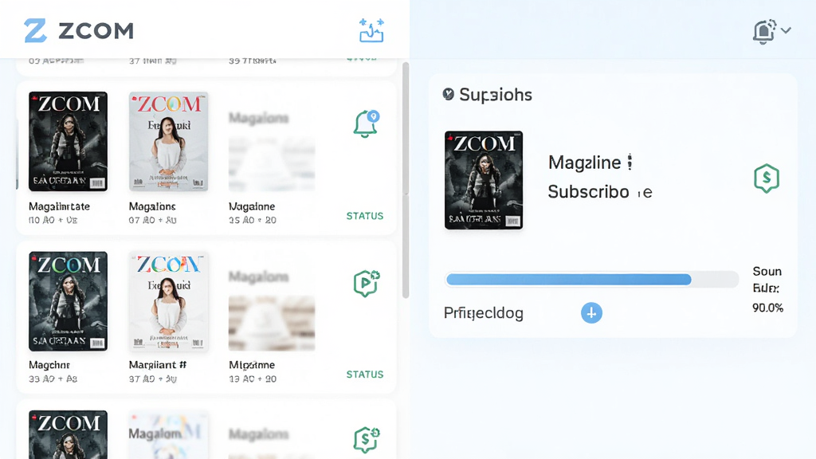Click the Miցɔtme title text
Viewport: 816px width, 459px height.
pos(252,365)
